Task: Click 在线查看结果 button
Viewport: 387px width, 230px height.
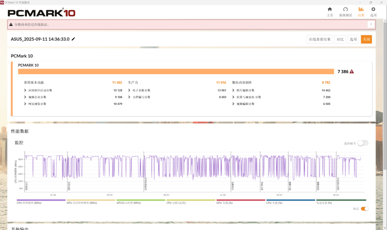Action: 320,39
